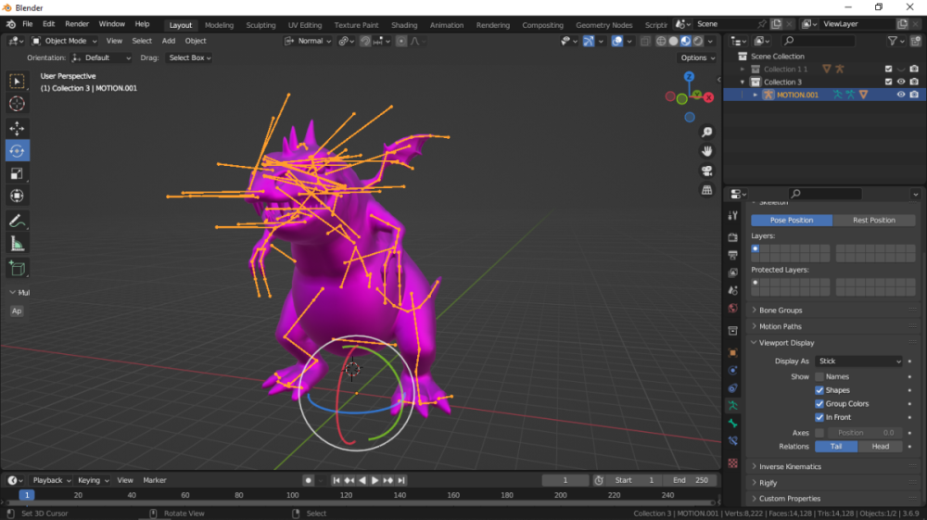Switch to the Modeling workspace tab
The width and height of the screenshot is (927, 520).
pos(219,25)
